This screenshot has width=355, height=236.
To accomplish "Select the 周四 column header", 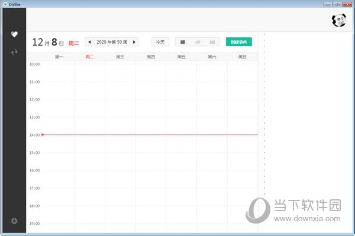I will coord(151,57).
